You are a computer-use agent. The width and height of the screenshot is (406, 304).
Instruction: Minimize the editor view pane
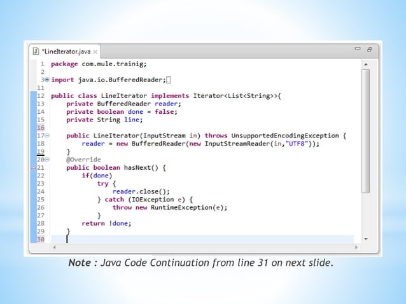[358, 48]
